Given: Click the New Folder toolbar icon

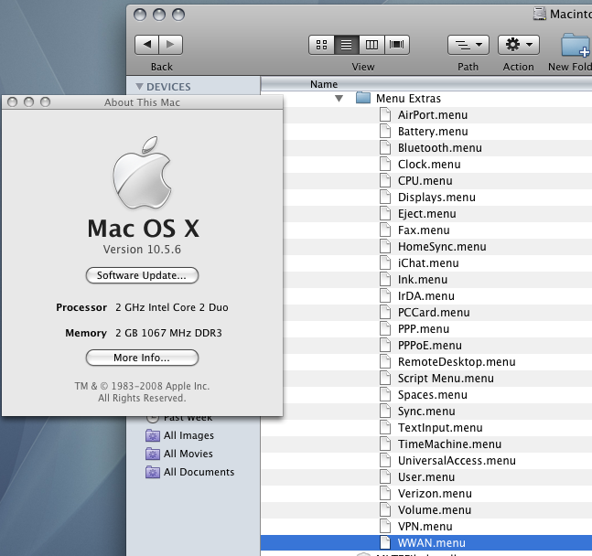Looking at the screenshot, I should [x=576, y=45].
